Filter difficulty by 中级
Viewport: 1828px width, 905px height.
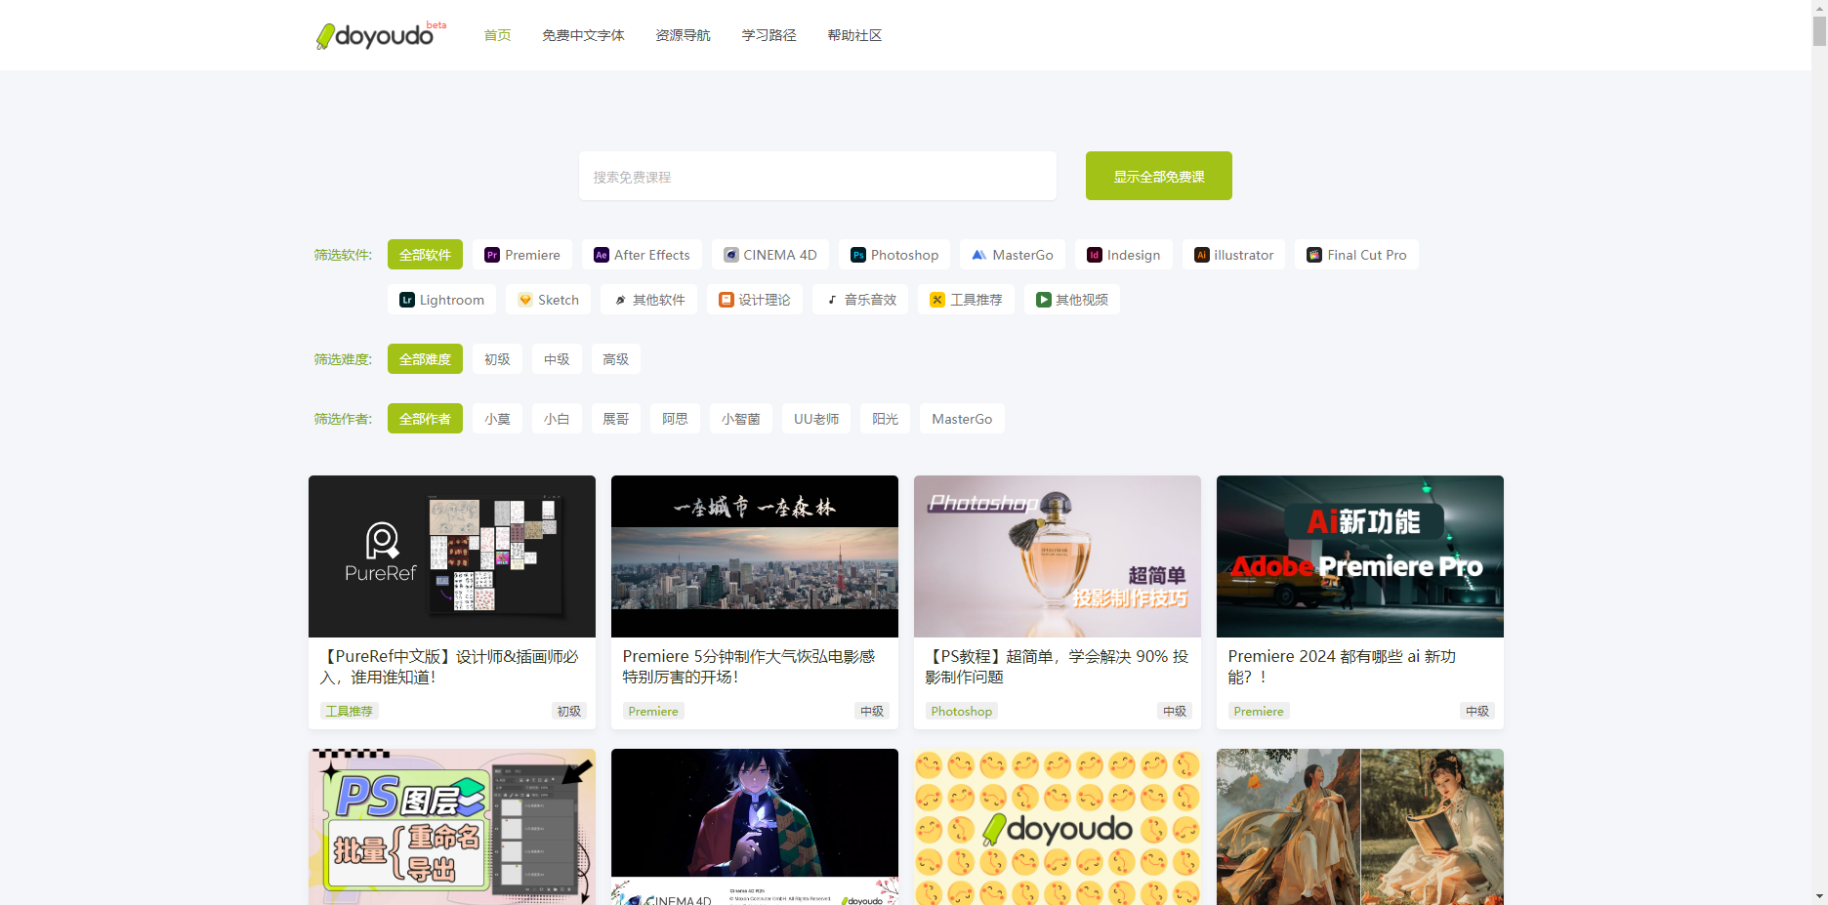(557, 359)
